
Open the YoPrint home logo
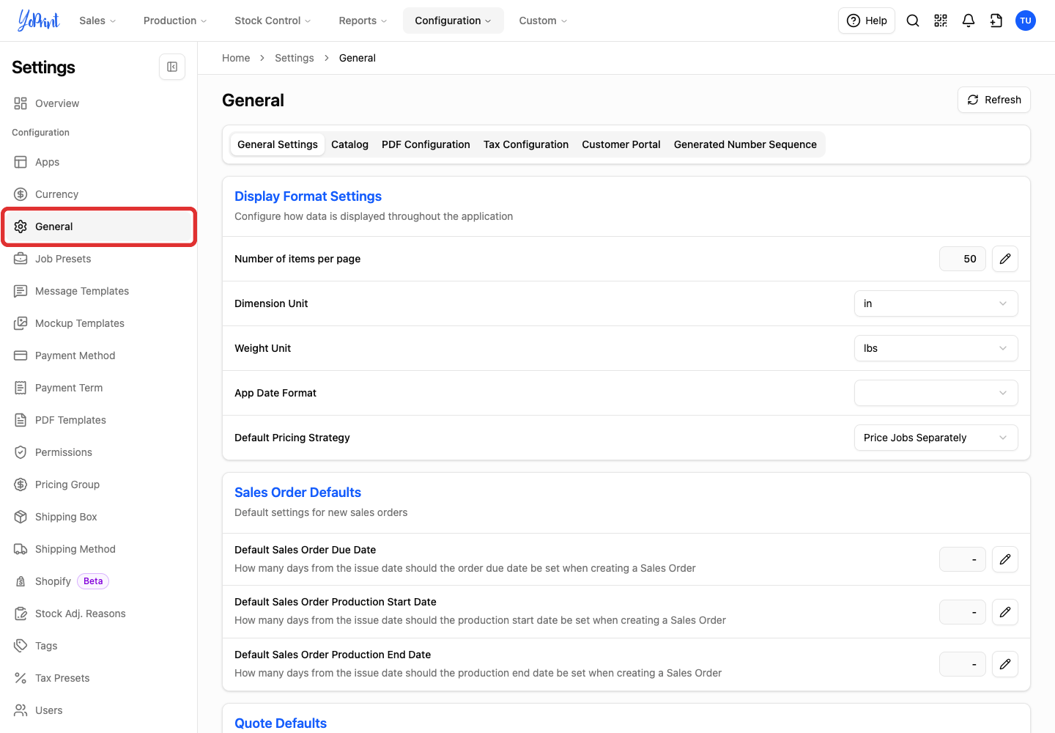point(39,21)
